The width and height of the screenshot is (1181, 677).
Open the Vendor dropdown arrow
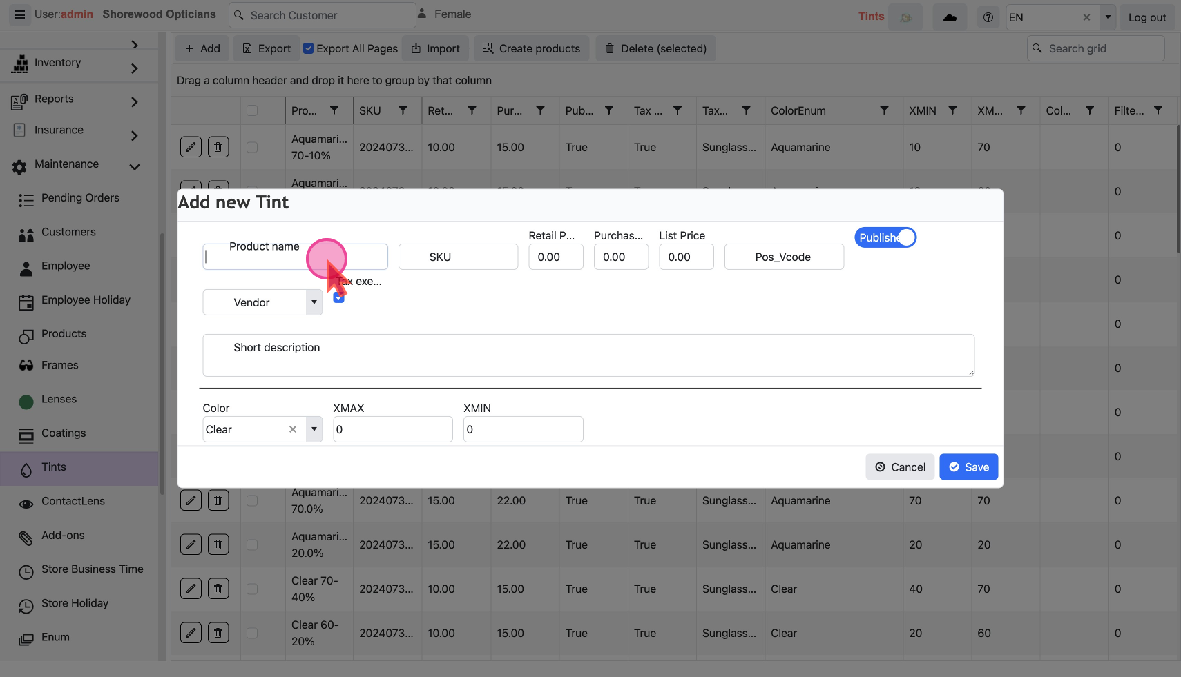[314, 302]
